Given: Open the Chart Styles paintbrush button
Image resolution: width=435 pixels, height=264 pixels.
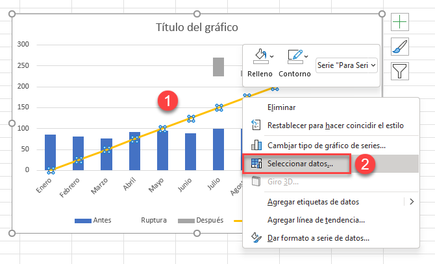Looking at the screenshot, I should [400, 47].
